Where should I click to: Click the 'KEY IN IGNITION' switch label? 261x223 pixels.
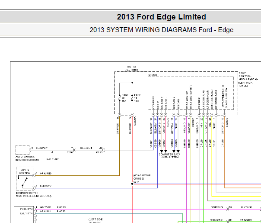25,172
